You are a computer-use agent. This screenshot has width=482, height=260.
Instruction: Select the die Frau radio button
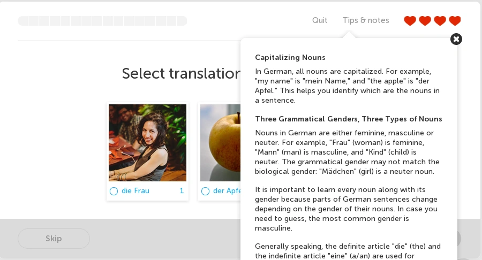(114, 191)
